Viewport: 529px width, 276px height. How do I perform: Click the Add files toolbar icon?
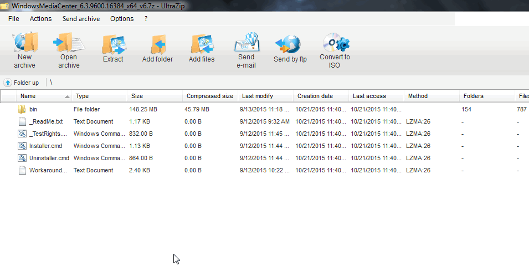[x=202, y=44]
